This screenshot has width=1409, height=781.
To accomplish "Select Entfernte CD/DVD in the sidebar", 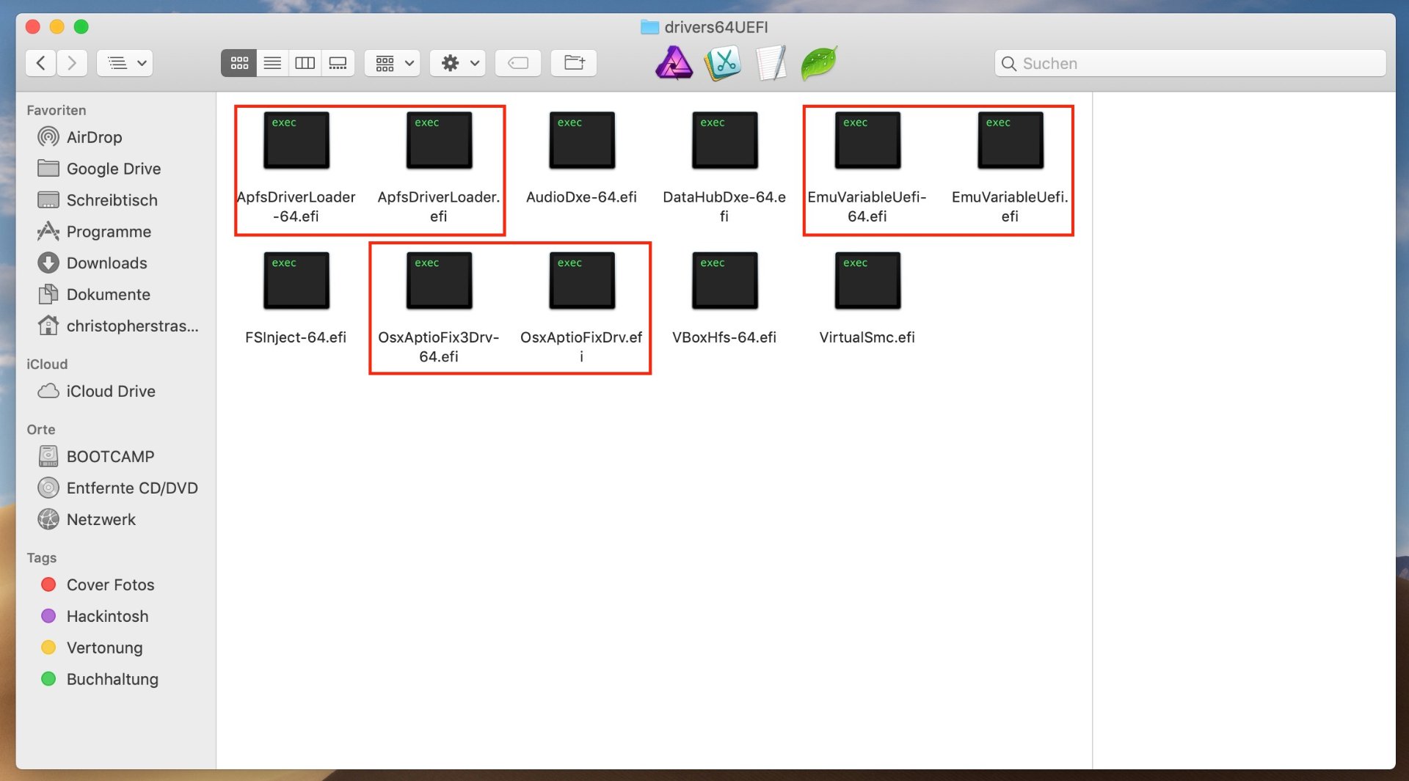I will point(117,488).
